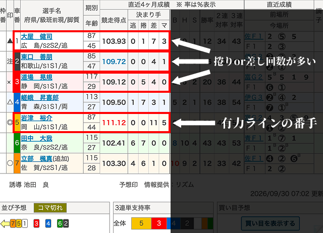Open rider 田中 大我 profile link
Image resolution: width=323 pixels, height=233 pixels.
click(37, 139)
